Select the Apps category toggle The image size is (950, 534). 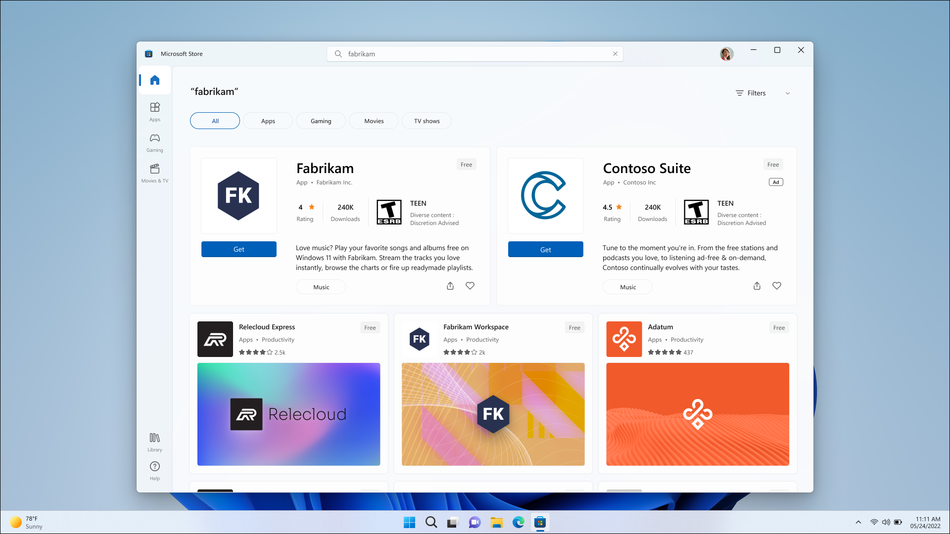268,121
